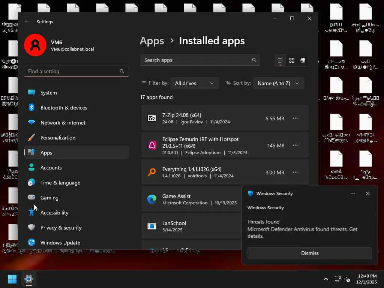Open more options for Eclipse Temurin JRE
384x288 pixels.
click(x=295, y=145)
